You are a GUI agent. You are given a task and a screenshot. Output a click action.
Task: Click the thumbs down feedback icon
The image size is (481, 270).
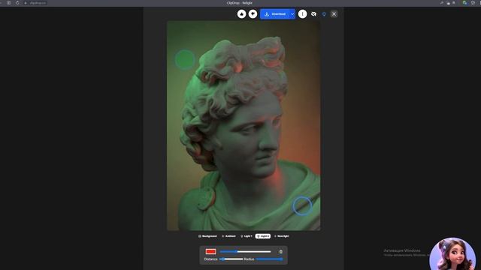tap(253, 14)
